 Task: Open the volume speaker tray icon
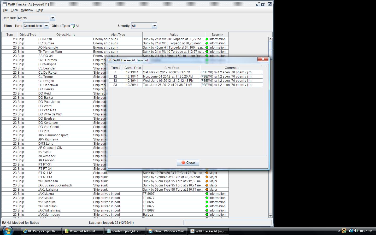(x=356, y=231)
